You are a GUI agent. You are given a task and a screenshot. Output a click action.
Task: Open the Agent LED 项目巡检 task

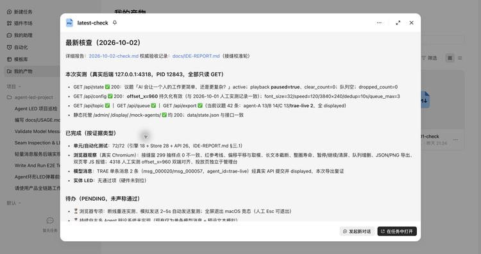pos(36,108)
